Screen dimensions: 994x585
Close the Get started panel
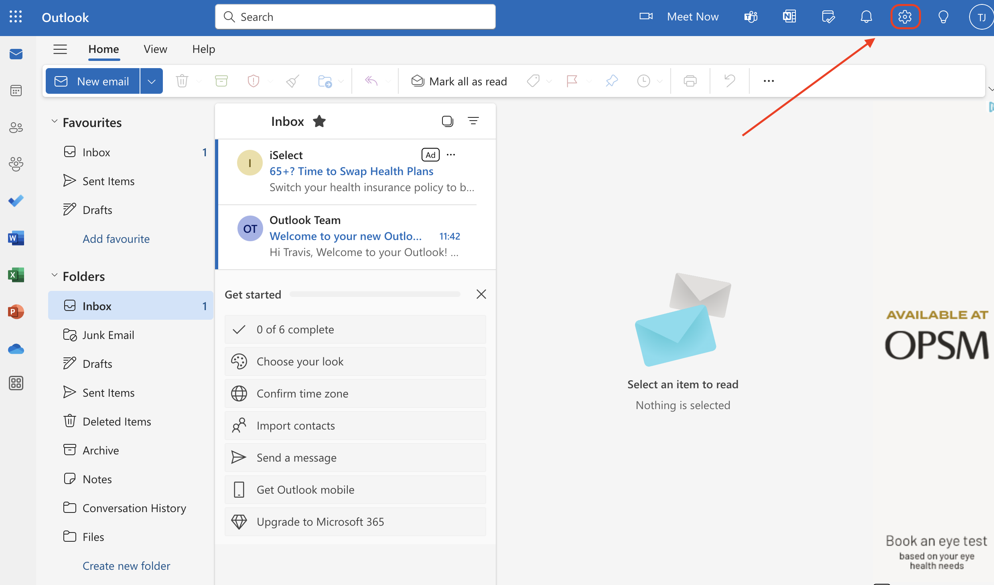481,294
